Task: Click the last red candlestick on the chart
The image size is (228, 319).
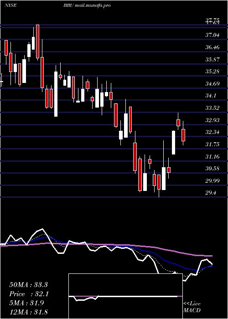Action: click(x=183, y=135)
